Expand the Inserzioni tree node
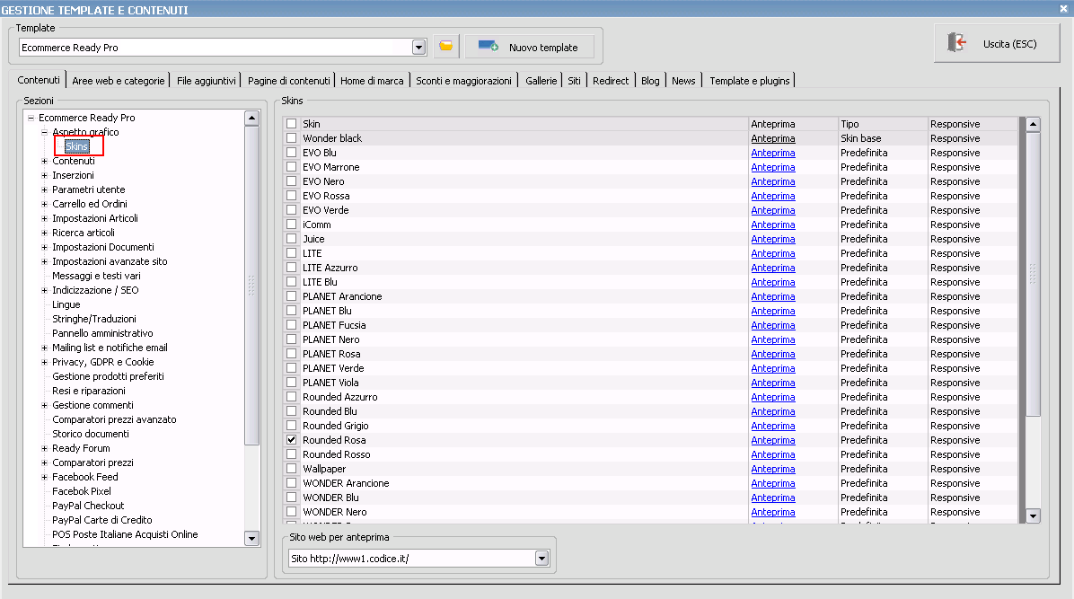The width and height of the screenshot is (1074, 599). tap(45, 175)
